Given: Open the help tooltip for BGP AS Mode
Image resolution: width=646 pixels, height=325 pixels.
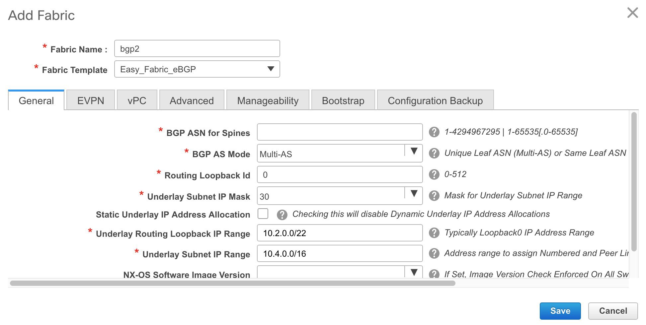Looking at the screenshot, I should click(434, 153).
